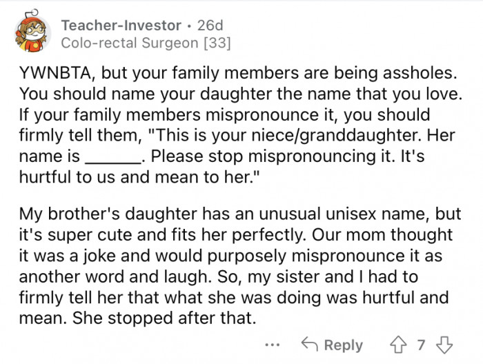Click the blank underline after "name is"
483x364 pixels.
(112, 156)
